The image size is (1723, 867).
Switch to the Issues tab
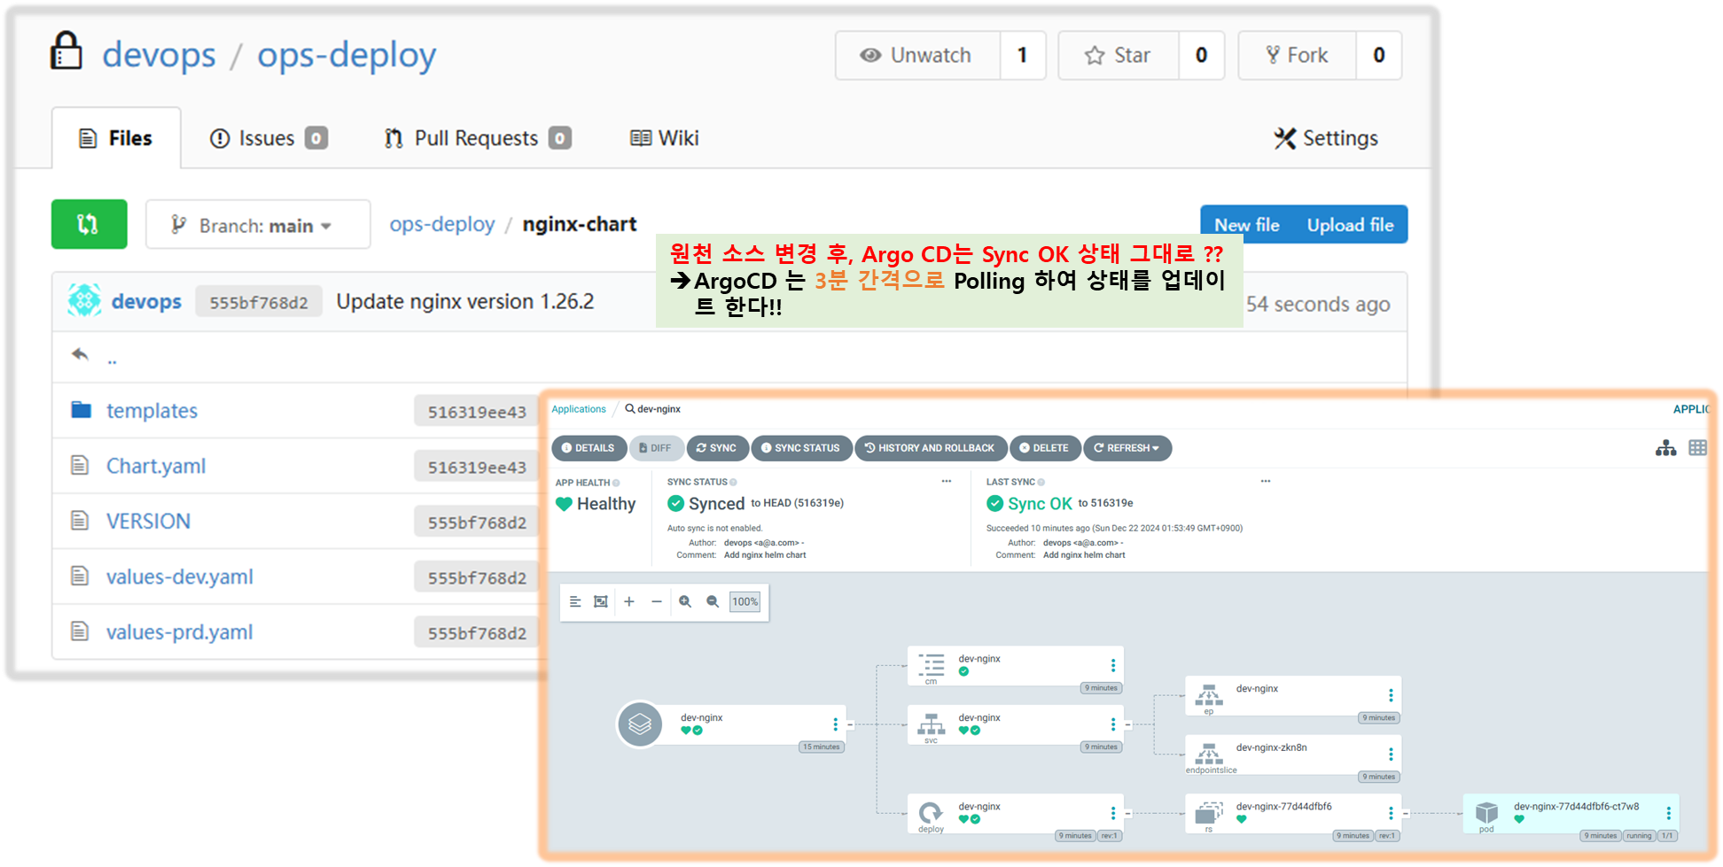(x=269, y=138)
